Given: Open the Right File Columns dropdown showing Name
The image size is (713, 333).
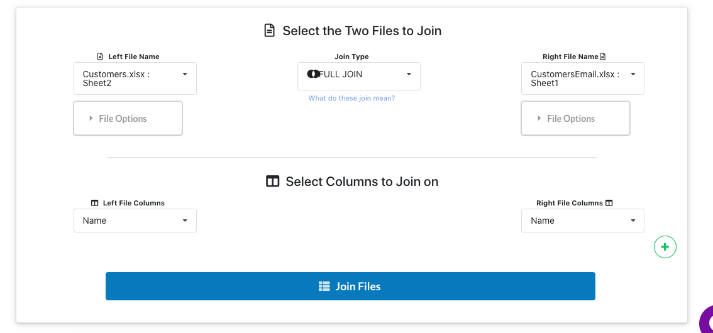Looking at the screenshot, I should click(x=582, y=221).
